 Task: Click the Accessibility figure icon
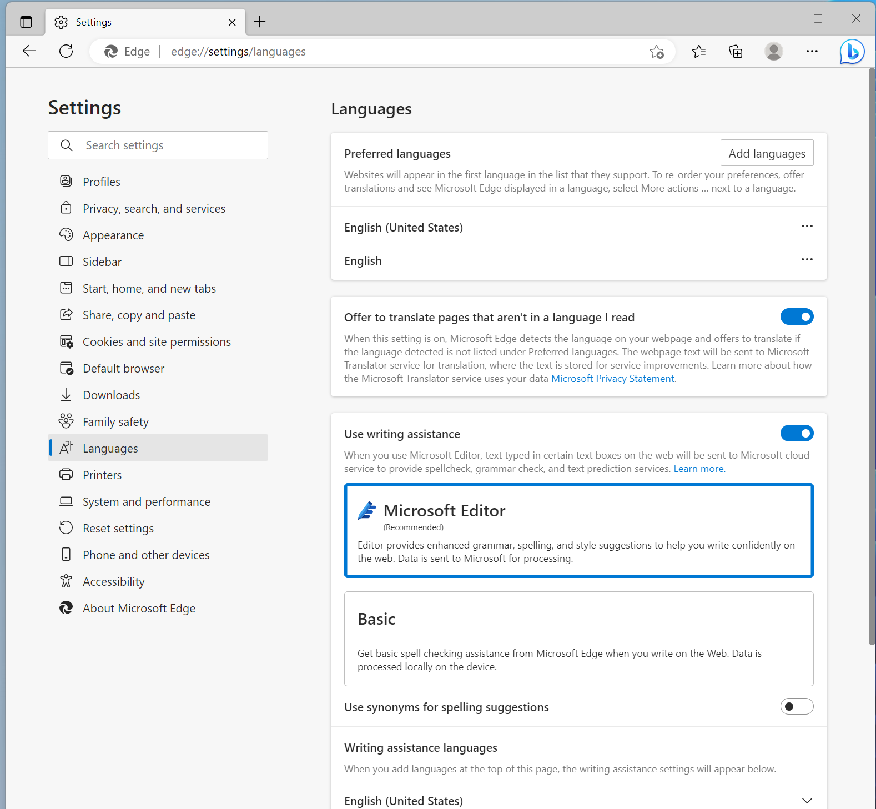click(66, 581)
